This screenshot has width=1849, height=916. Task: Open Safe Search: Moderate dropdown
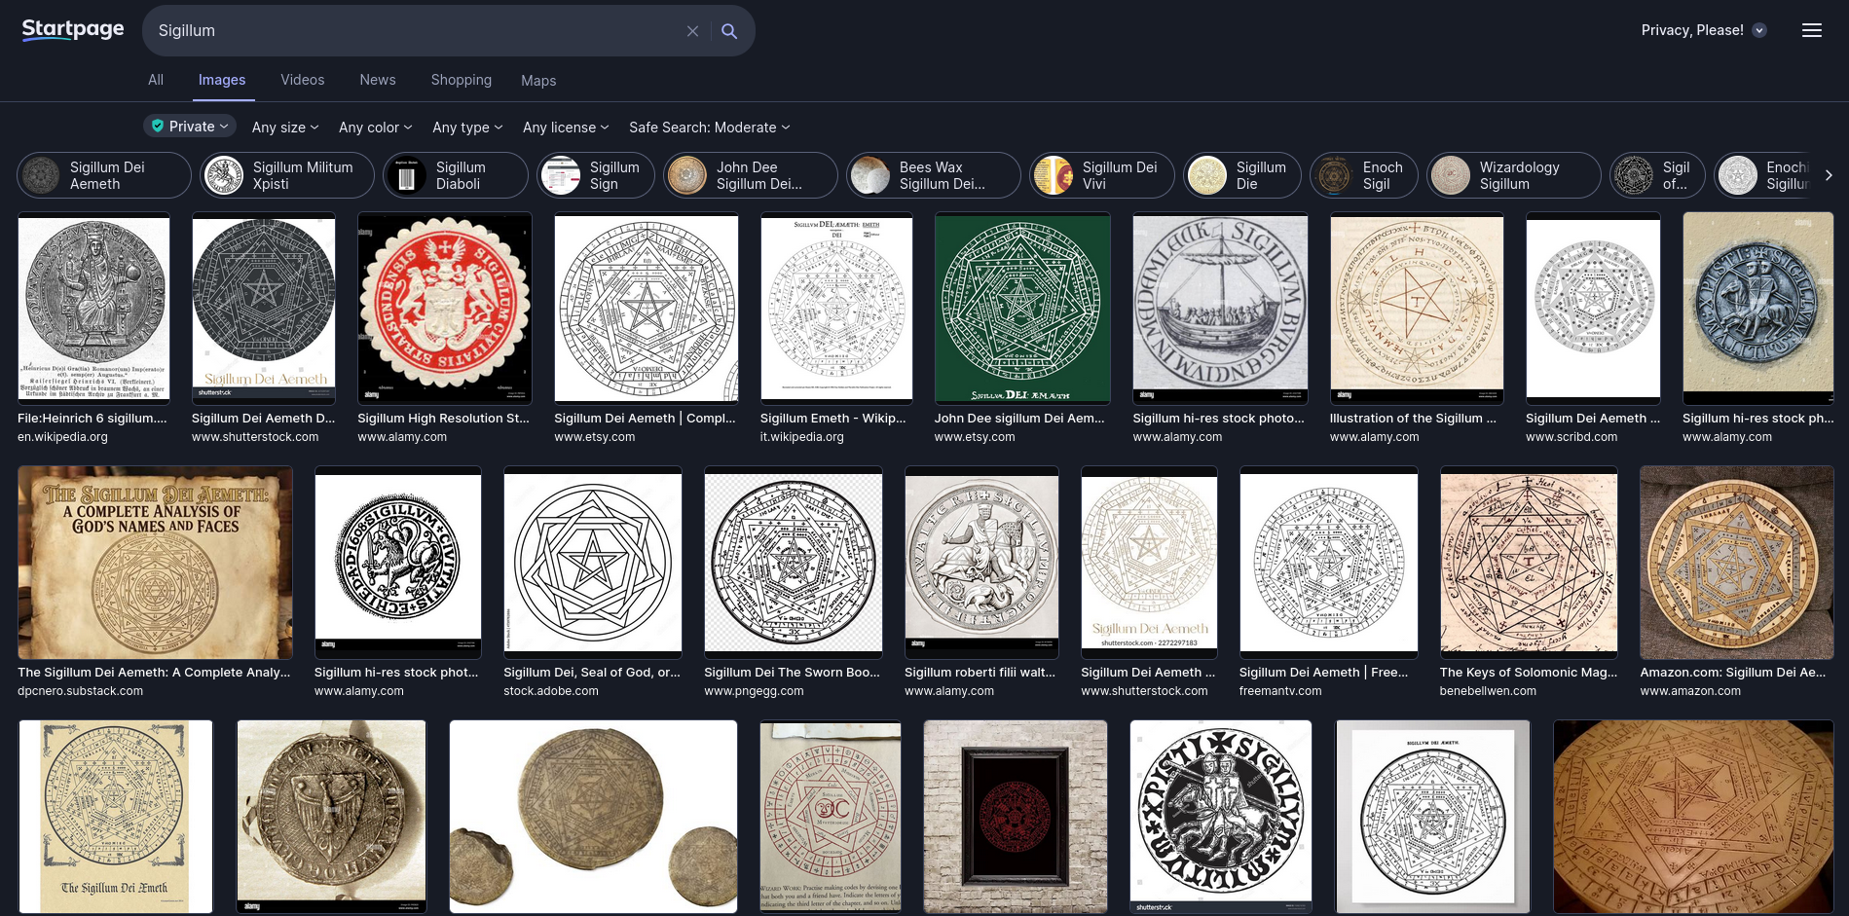(x=709, y=128)
